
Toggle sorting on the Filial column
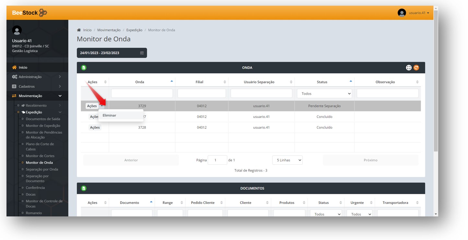pyautogui.click(x=225, y=82)
